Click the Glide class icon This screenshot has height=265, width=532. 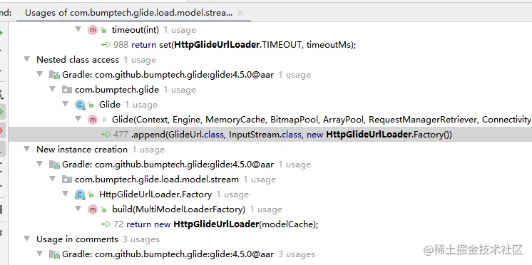[x=80, y=105]
